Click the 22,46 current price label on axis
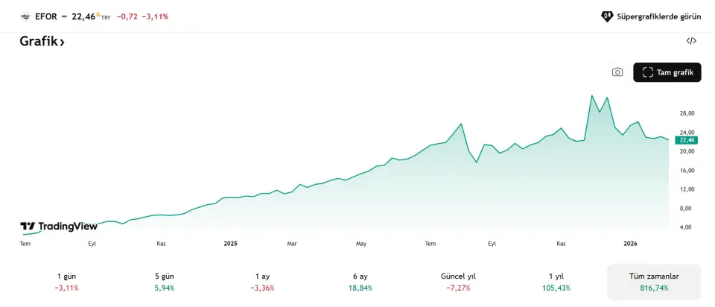This screenshot has height=307, width=715. [x=685, y=140]
